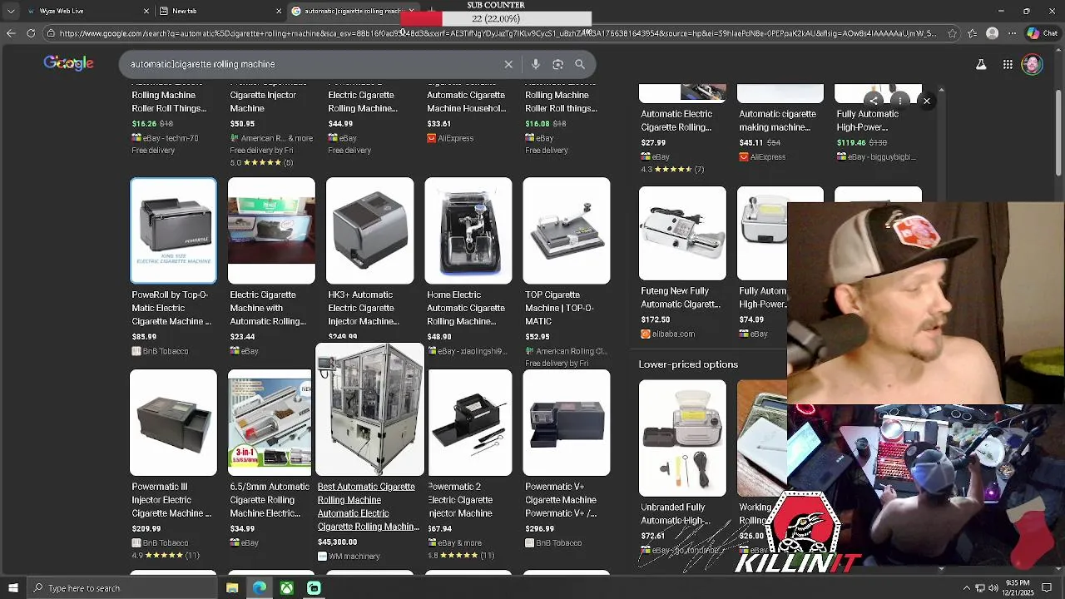Viewport: 1065px width, 599px height.
Task: Click the $27.99 price in side panel
Action: tap(653, 142)
